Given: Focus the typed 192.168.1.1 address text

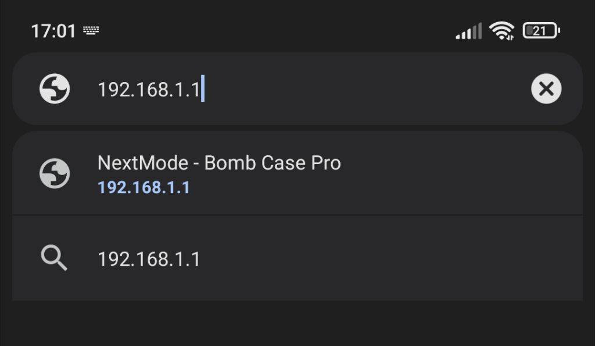Looking at the screenshot, I should point(148,90).
